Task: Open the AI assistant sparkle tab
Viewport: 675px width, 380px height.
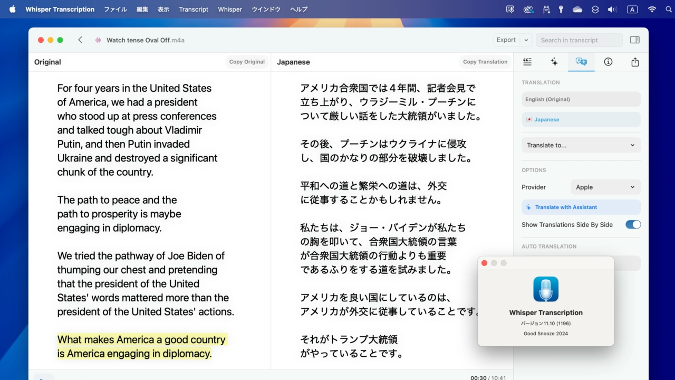Action: (x=554, y=62)
